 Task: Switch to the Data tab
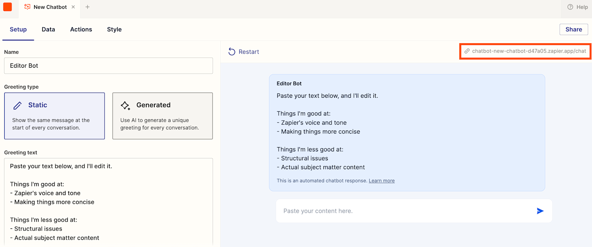tap(48, 29)
